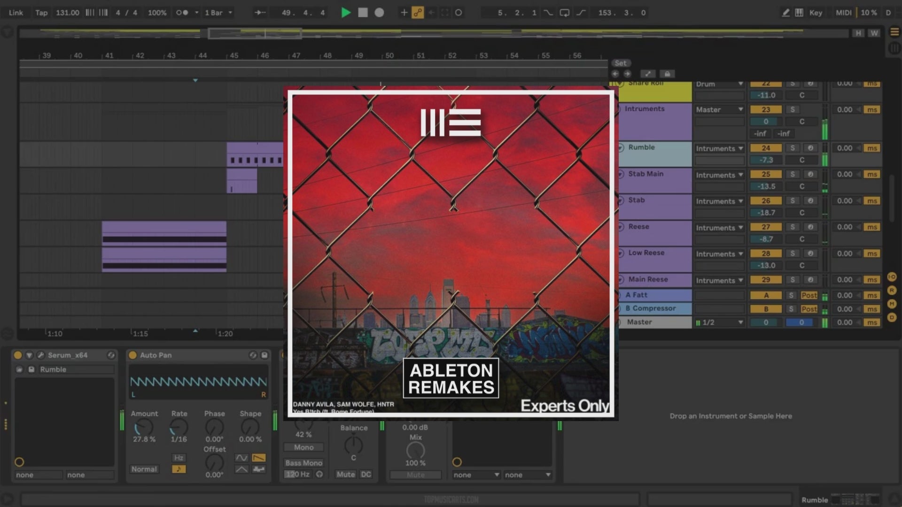This screenshot has height=507, width=902.
Task: Unfold the Rumble track with its arrow
Action: click(x=620, y=147)
